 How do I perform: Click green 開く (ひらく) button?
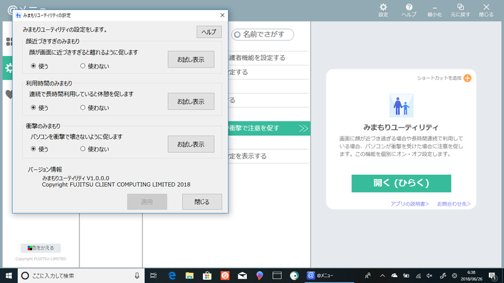click(x=401, y=183)
